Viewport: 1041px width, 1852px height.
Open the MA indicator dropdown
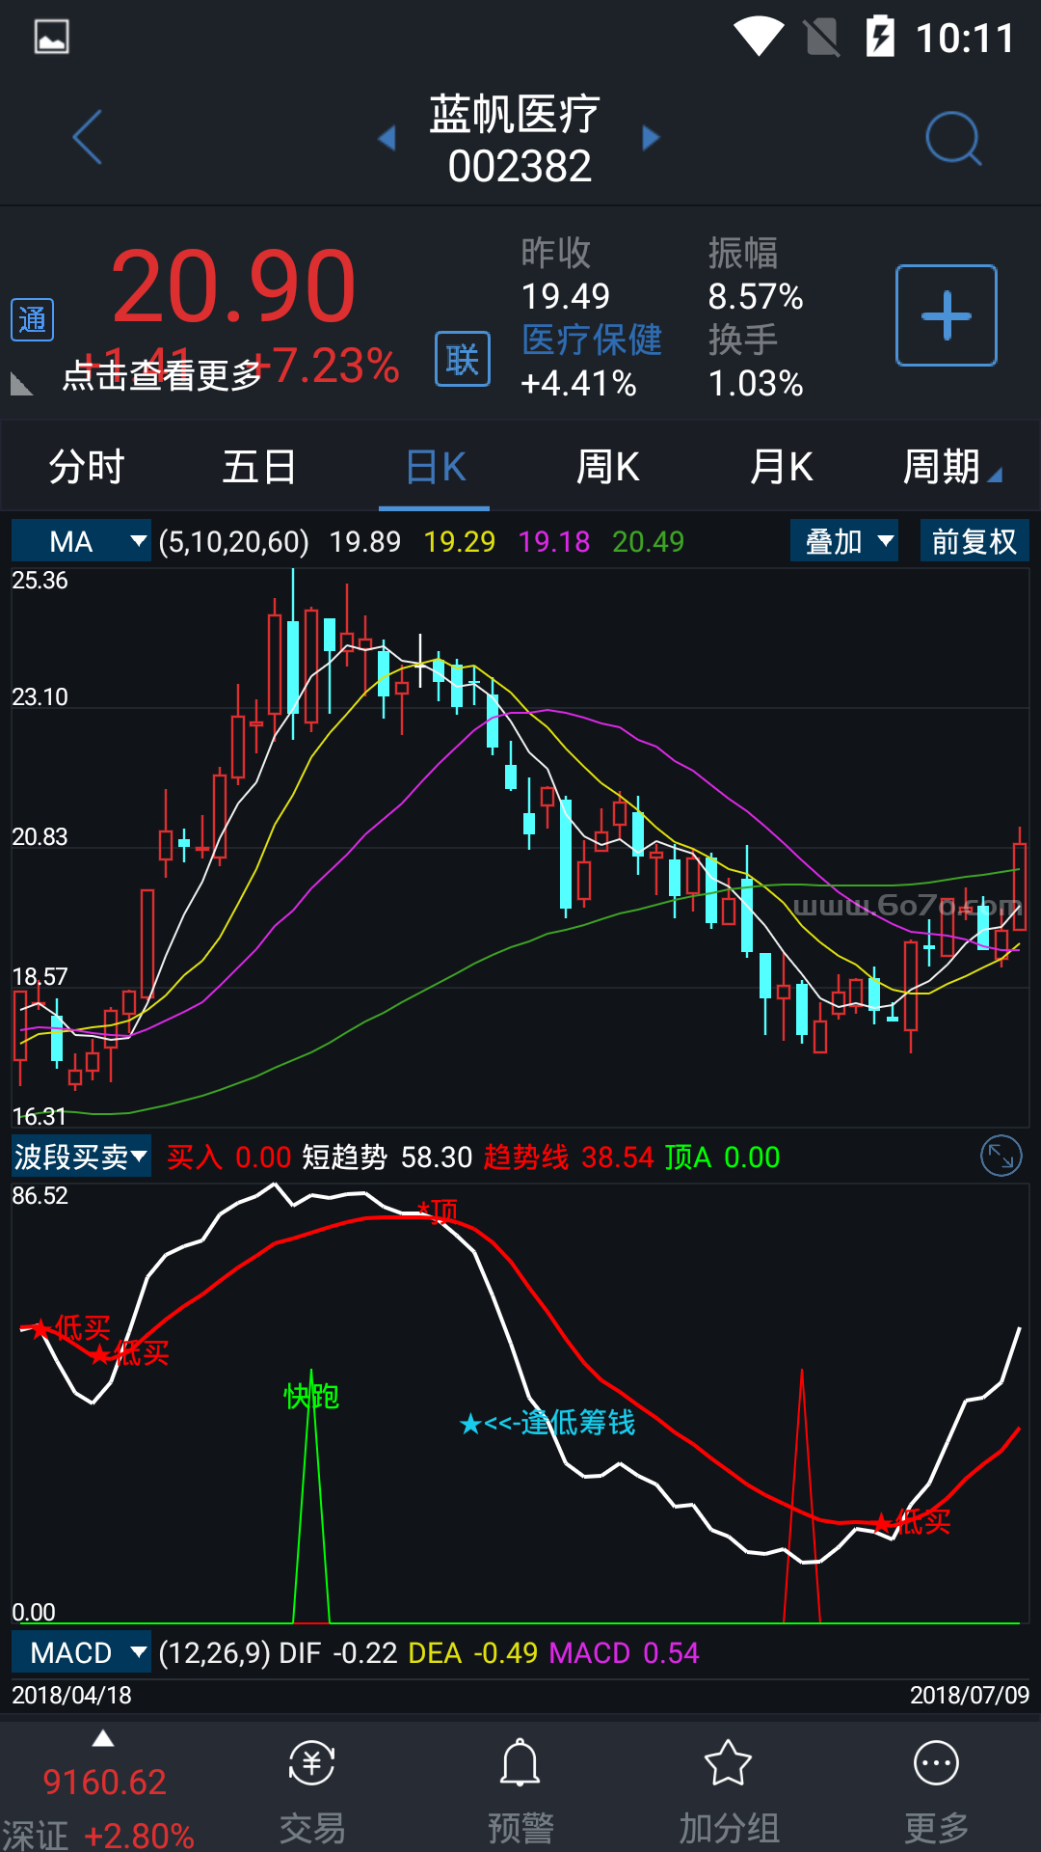point(81,541)
